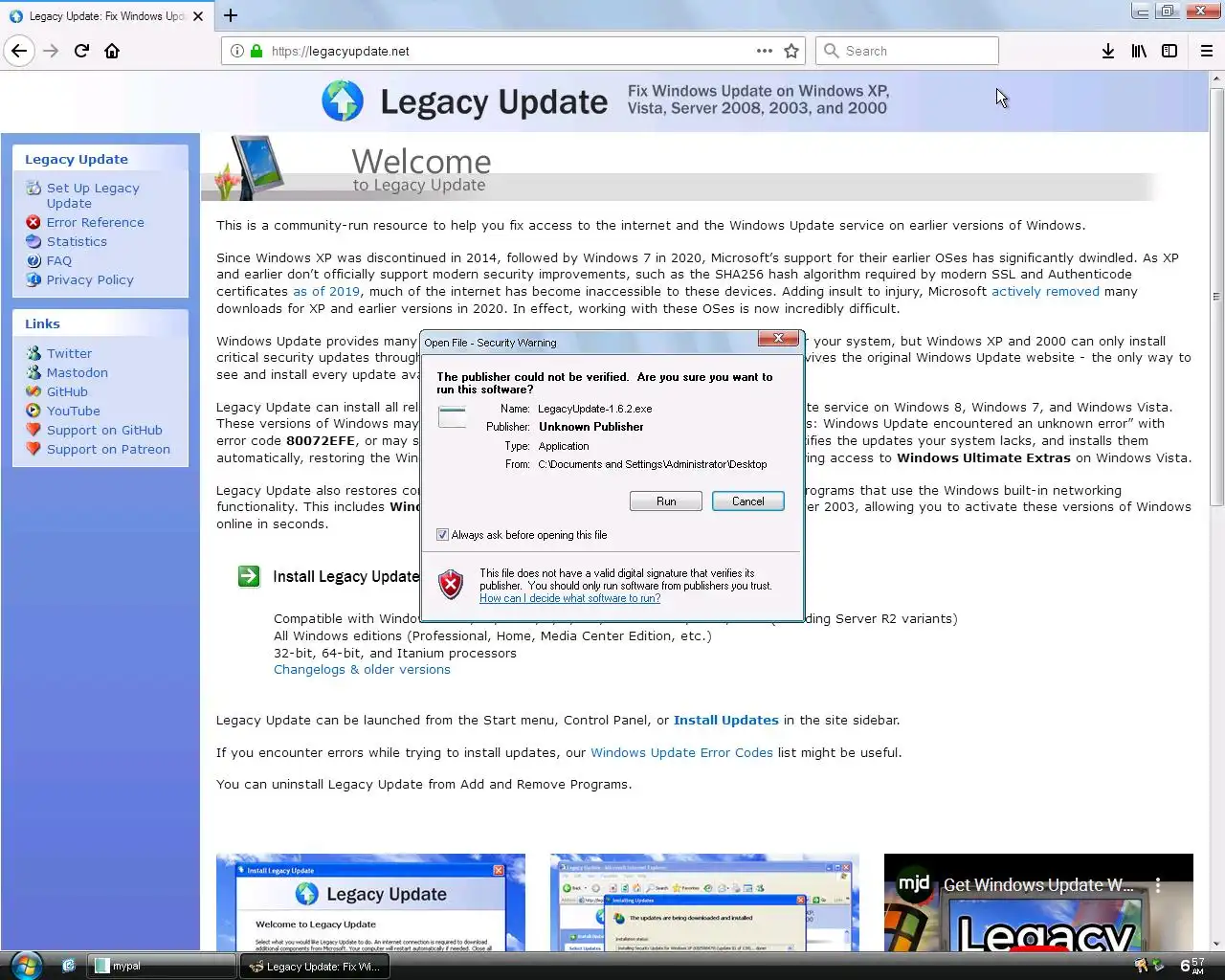Go to the browser Home page
Image resolution: width=1225 pixels, height=980 pixels.
point(112,51)
